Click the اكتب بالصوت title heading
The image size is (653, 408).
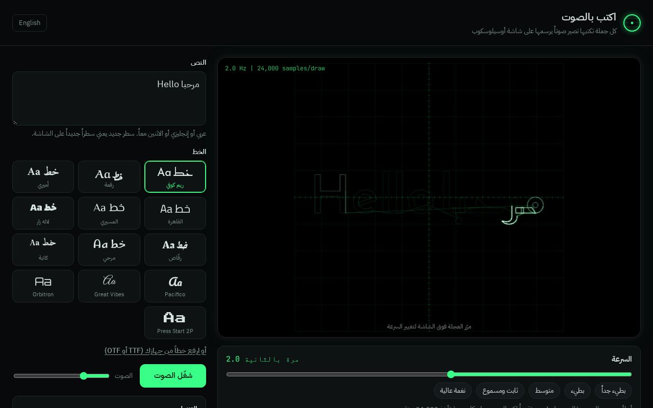point(589,17)
